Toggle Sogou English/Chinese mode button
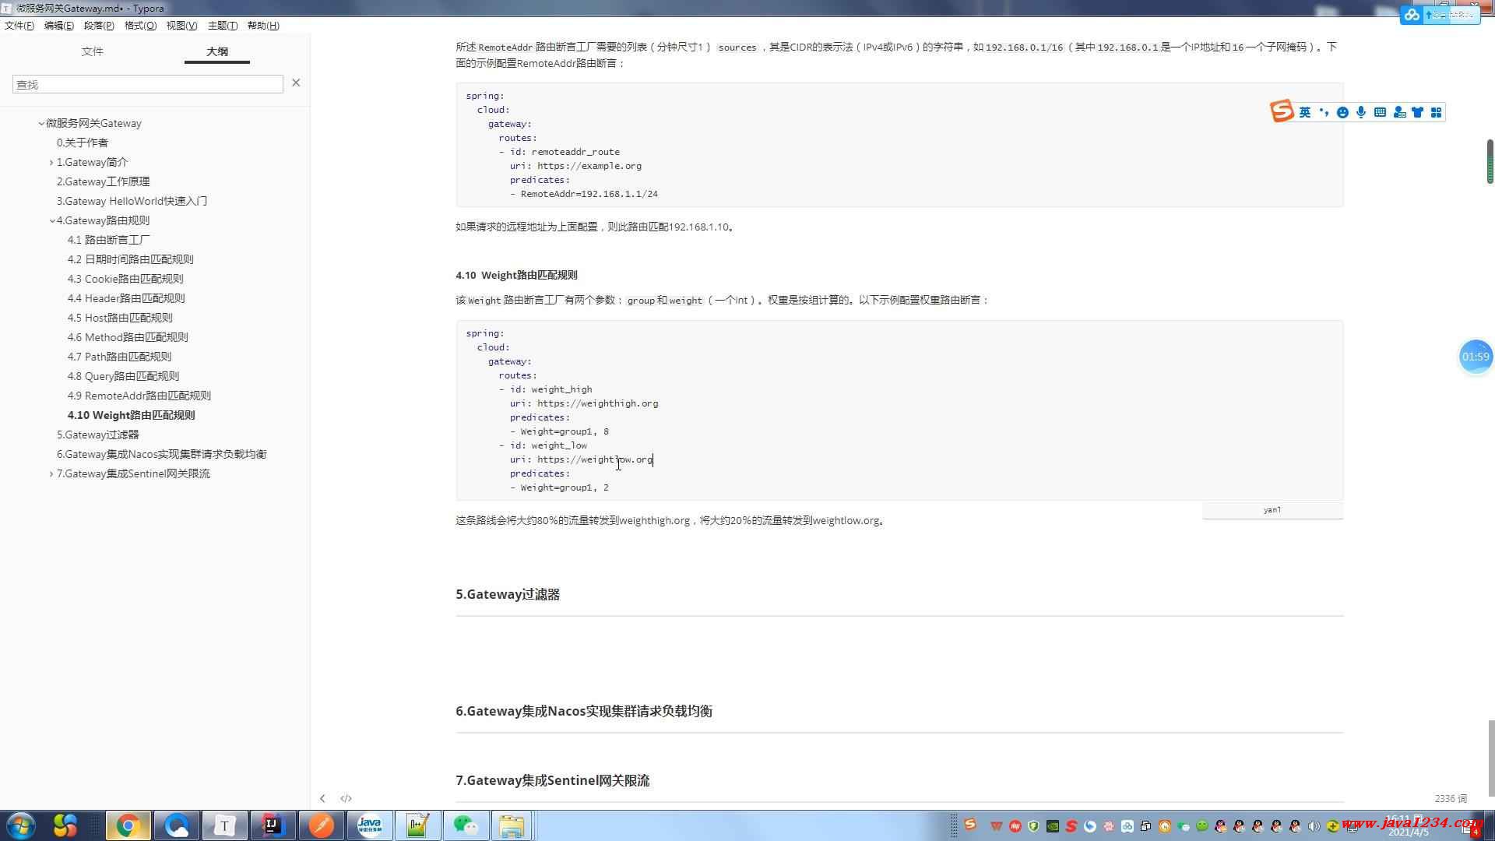Screen dimensions: 1495x841 click(1305, 112)
